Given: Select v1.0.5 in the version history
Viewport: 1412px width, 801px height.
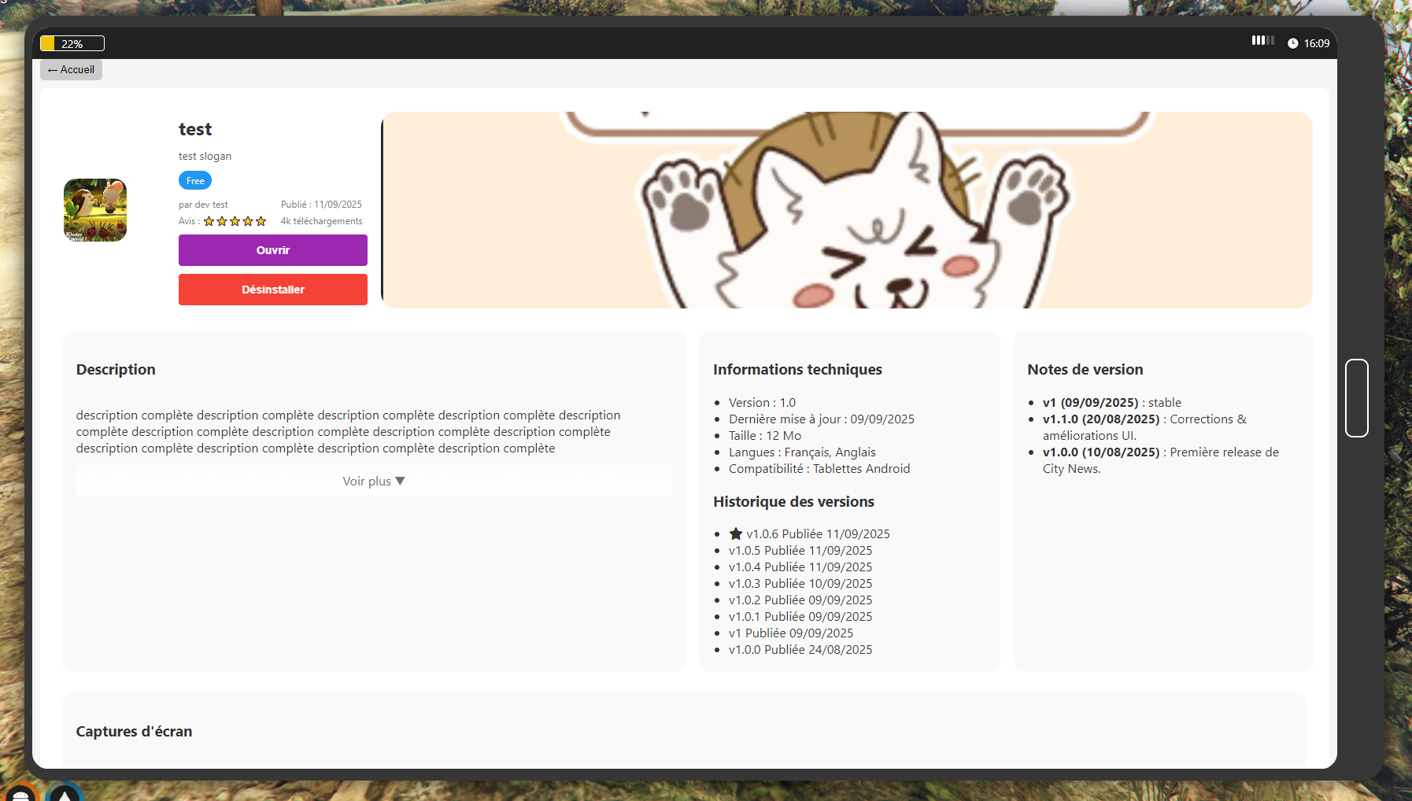Looking at the screenshot, I should coord(800,551).
